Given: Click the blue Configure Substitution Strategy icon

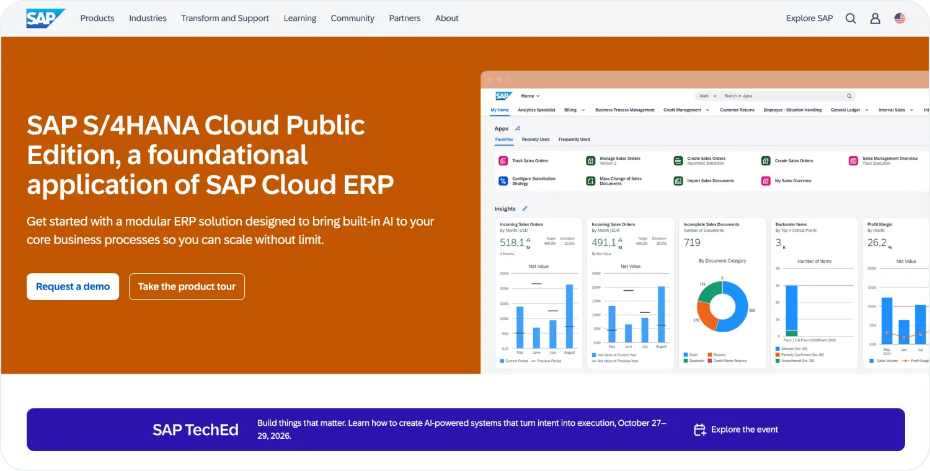Looking at the screenshot, I should (503, 181).
